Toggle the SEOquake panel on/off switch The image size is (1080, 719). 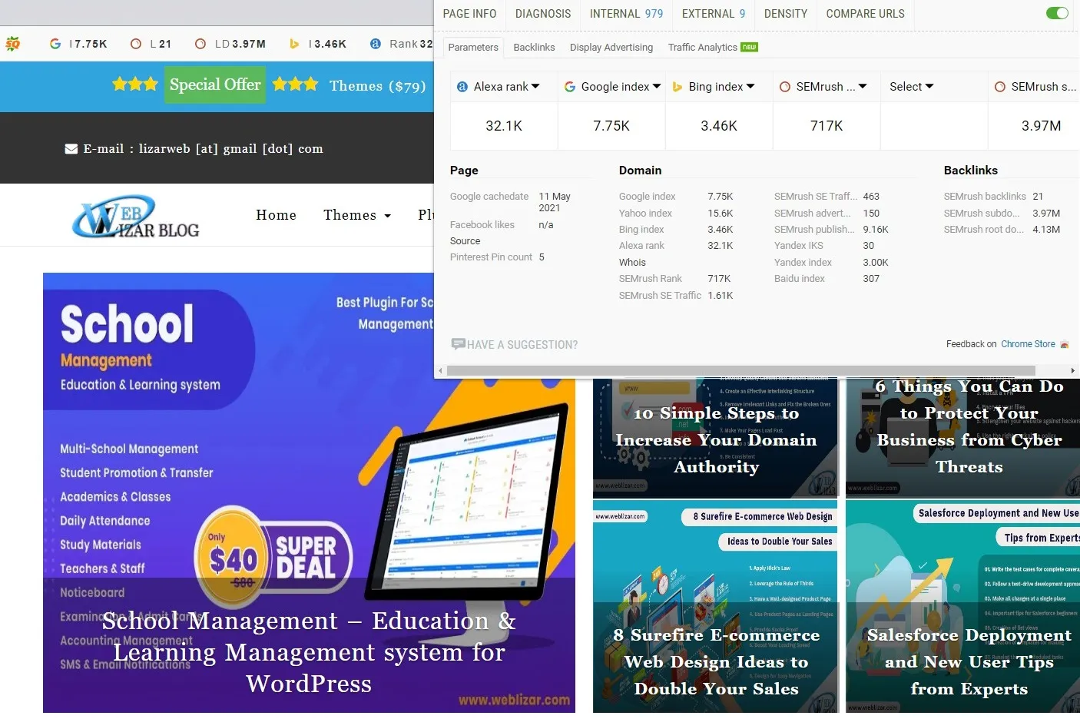tap(1057, 13)
